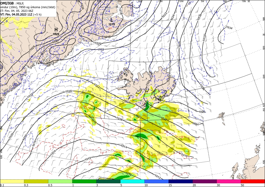Click the cyan 5–10 legend color band
The width and height of the screenshot is (265, 187).
[132, 181]
